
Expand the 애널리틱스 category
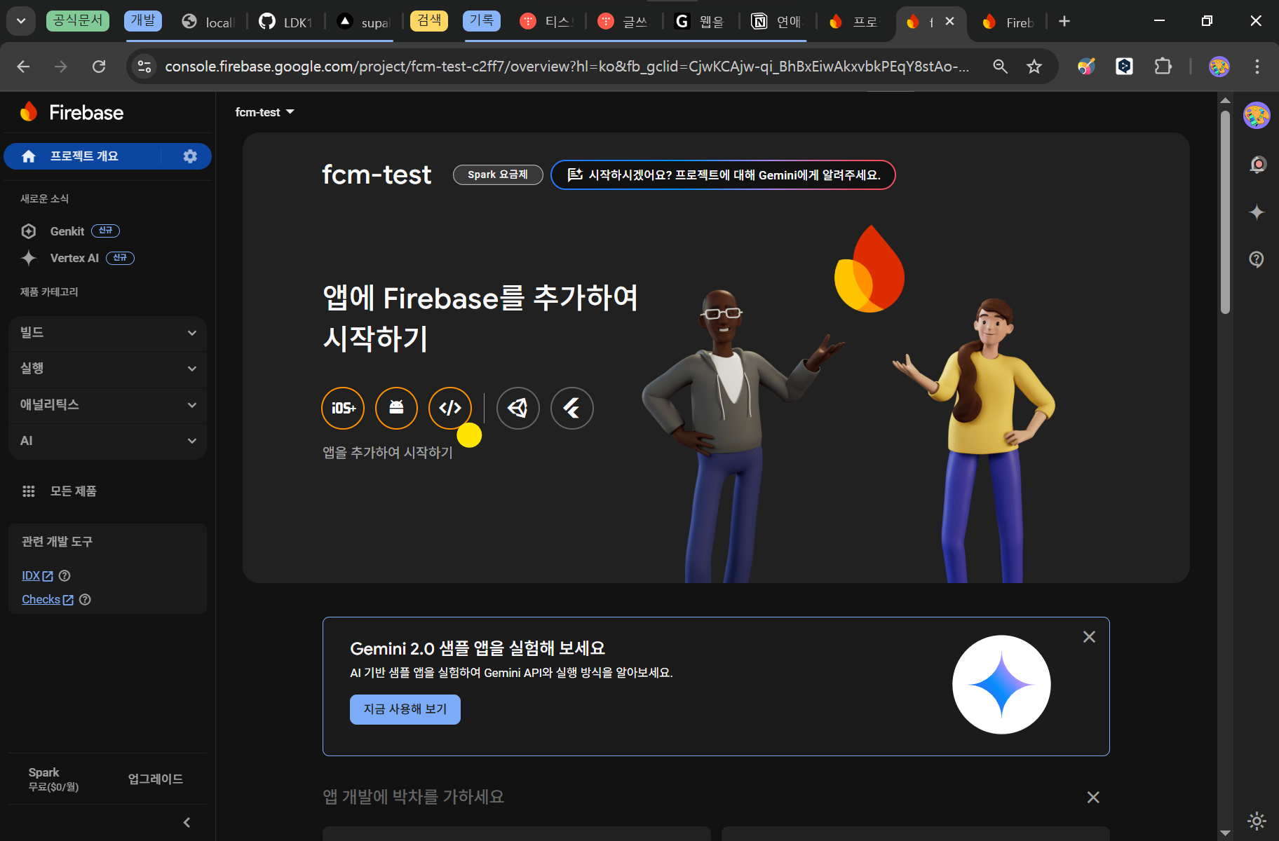coord(108,405)
